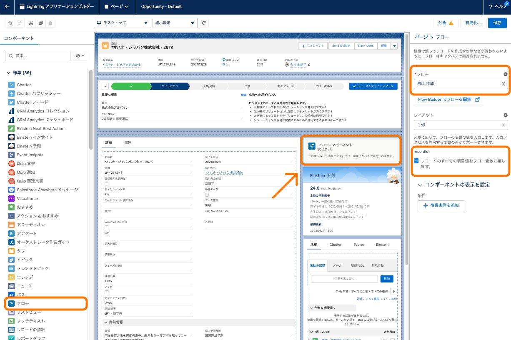
Task: Select the ディスカバリ path stage
Action: (170, 86)
